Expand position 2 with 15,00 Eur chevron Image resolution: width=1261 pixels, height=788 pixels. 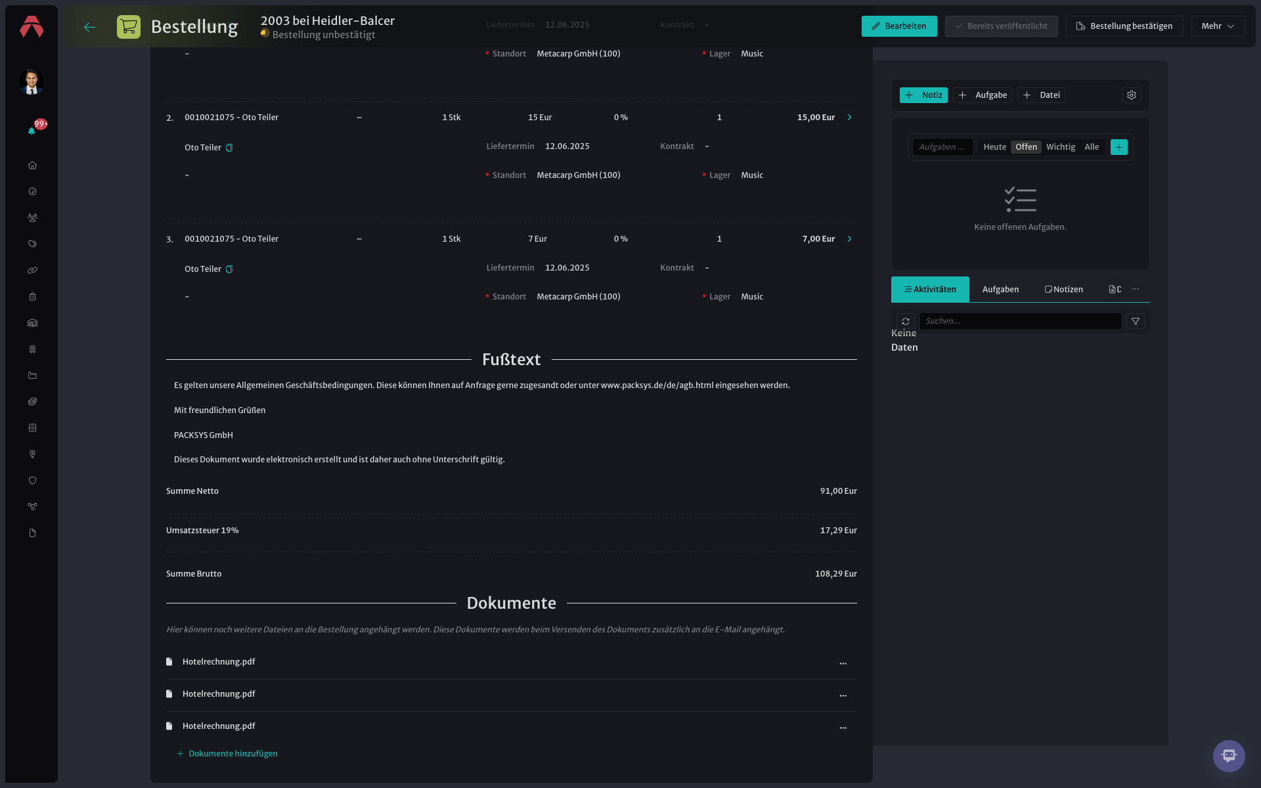click(x=849, y=118)
